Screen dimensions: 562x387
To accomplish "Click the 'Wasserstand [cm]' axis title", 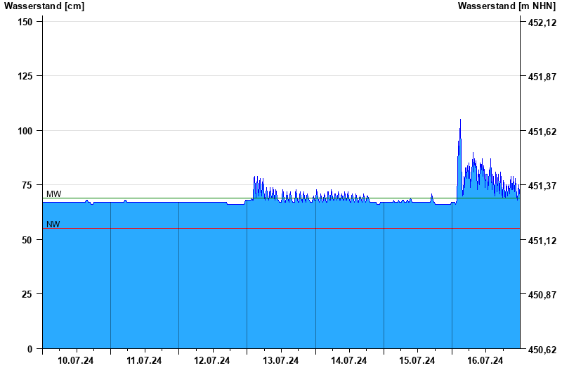I will click(44, 6).
